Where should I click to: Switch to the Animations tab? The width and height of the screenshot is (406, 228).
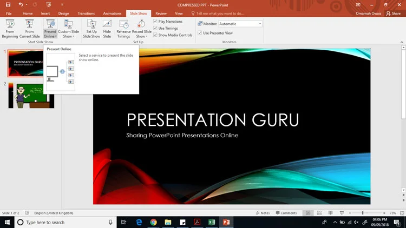point(112,13)
